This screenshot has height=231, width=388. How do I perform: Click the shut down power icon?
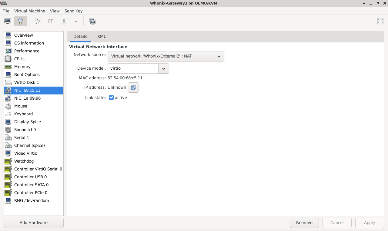point(64,21)
